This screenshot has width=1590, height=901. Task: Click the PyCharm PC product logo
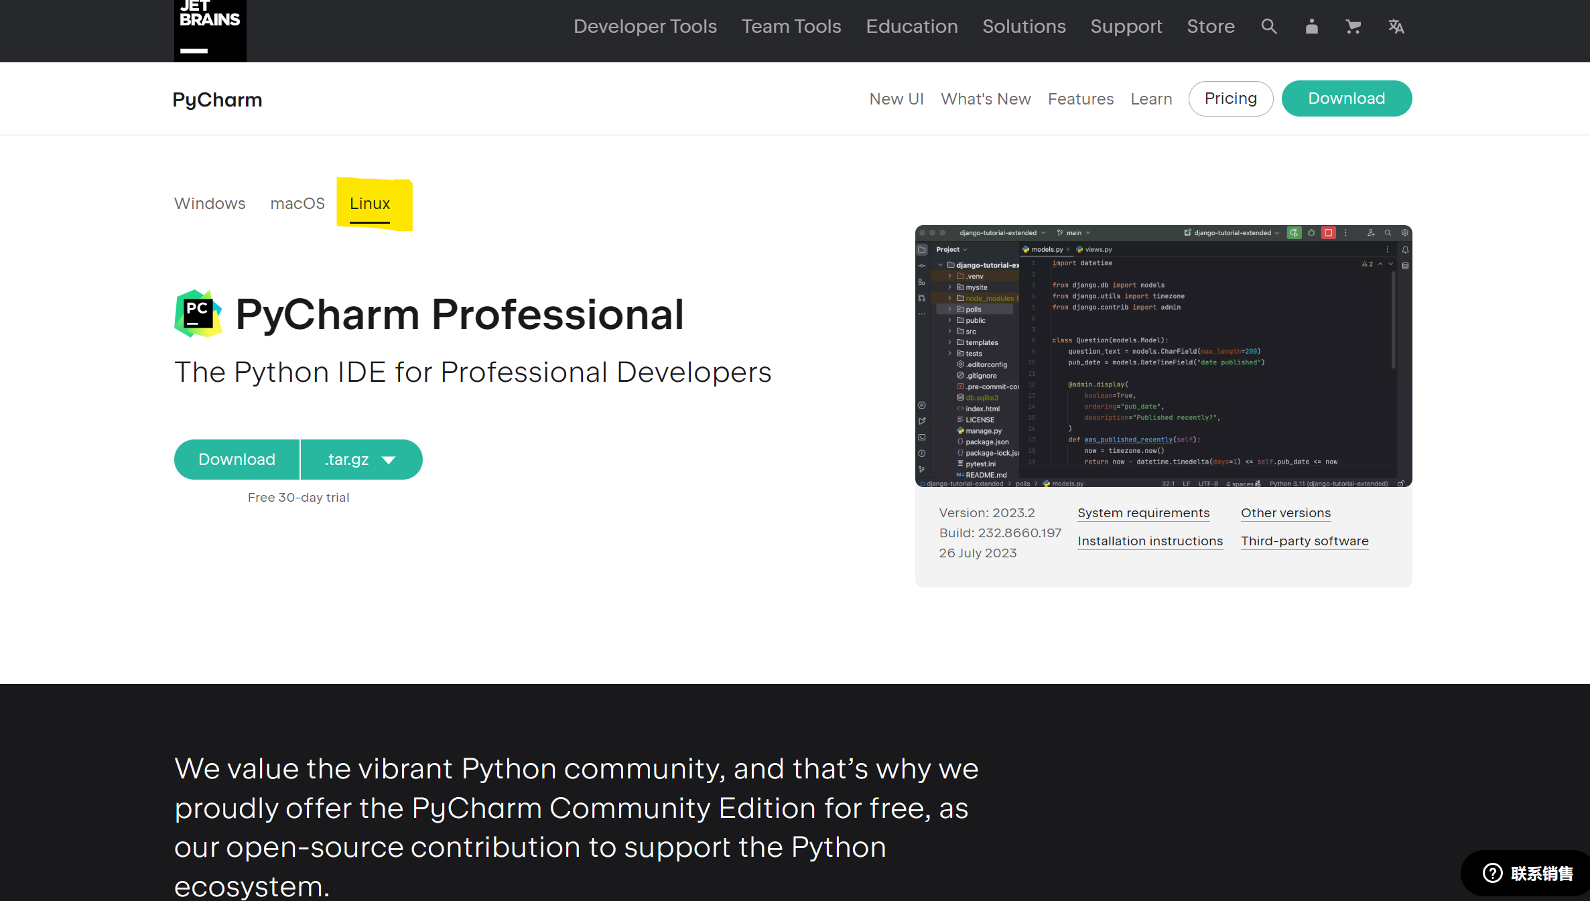[x=198, y=314]
